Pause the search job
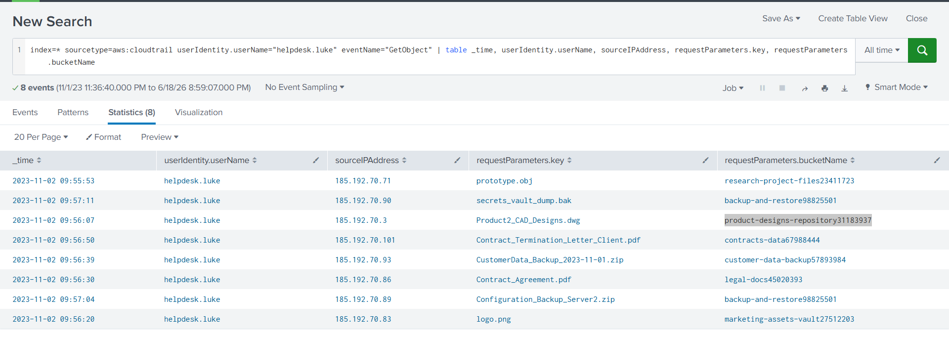This screenshot has height=337, width=949. 762,88
